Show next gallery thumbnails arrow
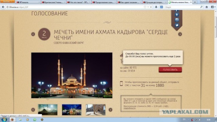The height and width of the screenshot is (122, 217). click(110, 110)
